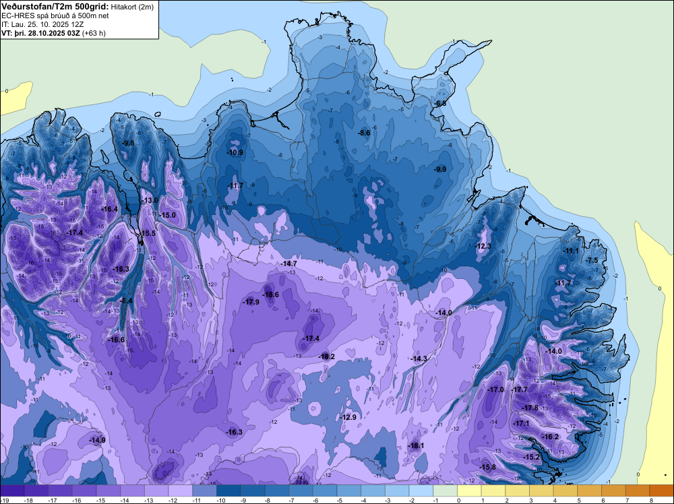Click the '-16.3' temperature value
Image resolution: width=674 pixels, height=504 pixels.
coord(235,433)
